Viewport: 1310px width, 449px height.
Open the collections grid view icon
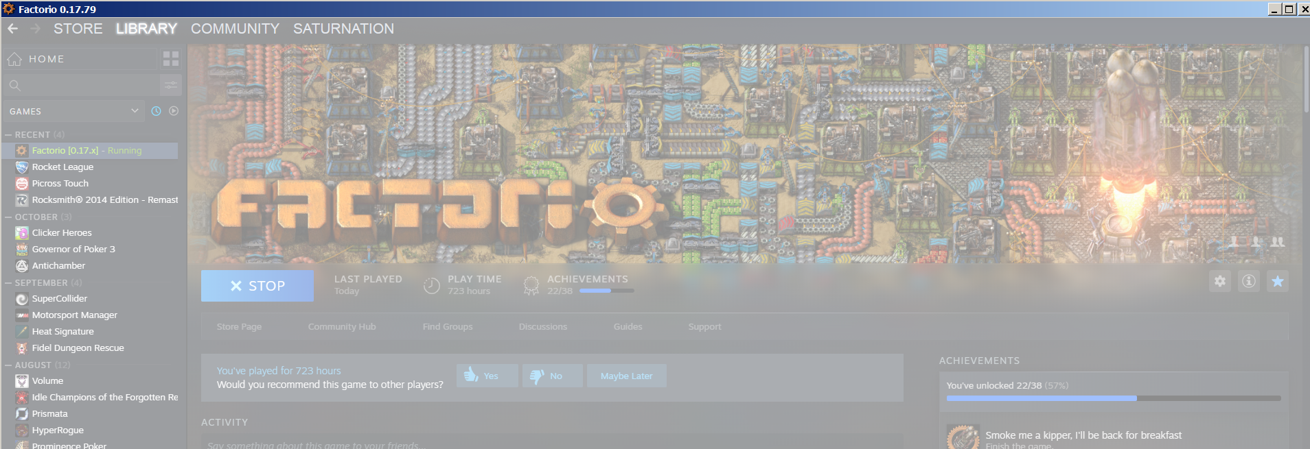[x=171, y=59]
